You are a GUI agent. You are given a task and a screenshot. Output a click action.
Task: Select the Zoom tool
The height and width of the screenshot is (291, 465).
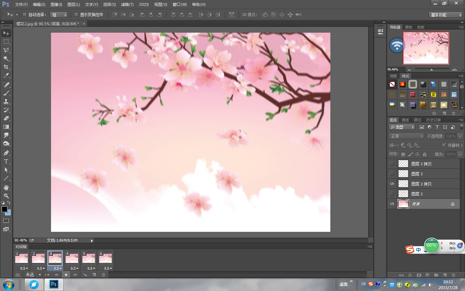coord(6,196)
